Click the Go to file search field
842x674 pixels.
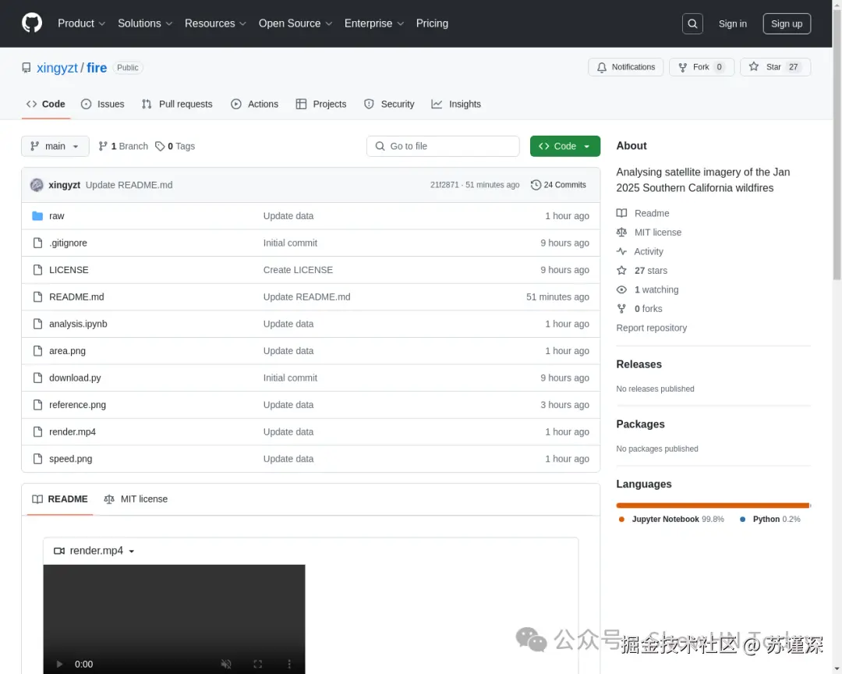click(x=443, y=146)
